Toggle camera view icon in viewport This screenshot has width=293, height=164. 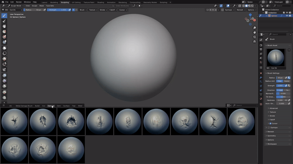[255, 37]
